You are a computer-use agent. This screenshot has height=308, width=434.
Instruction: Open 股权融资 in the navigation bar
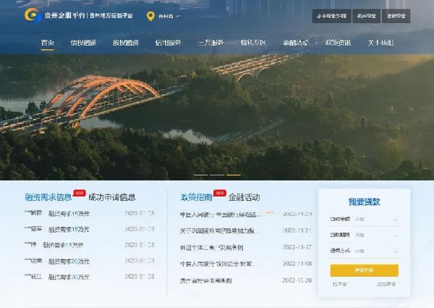pyautogui.click(x=126, y=43)
